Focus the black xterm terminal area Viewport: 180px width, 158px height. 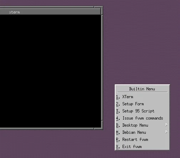click(50, 71)
